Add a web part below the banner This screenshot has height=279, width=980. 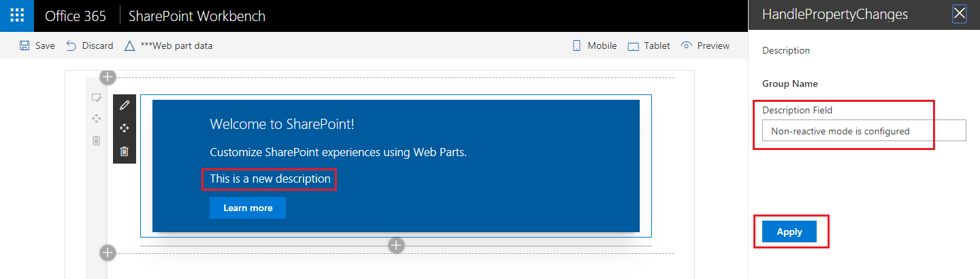[x=396, y=245]
